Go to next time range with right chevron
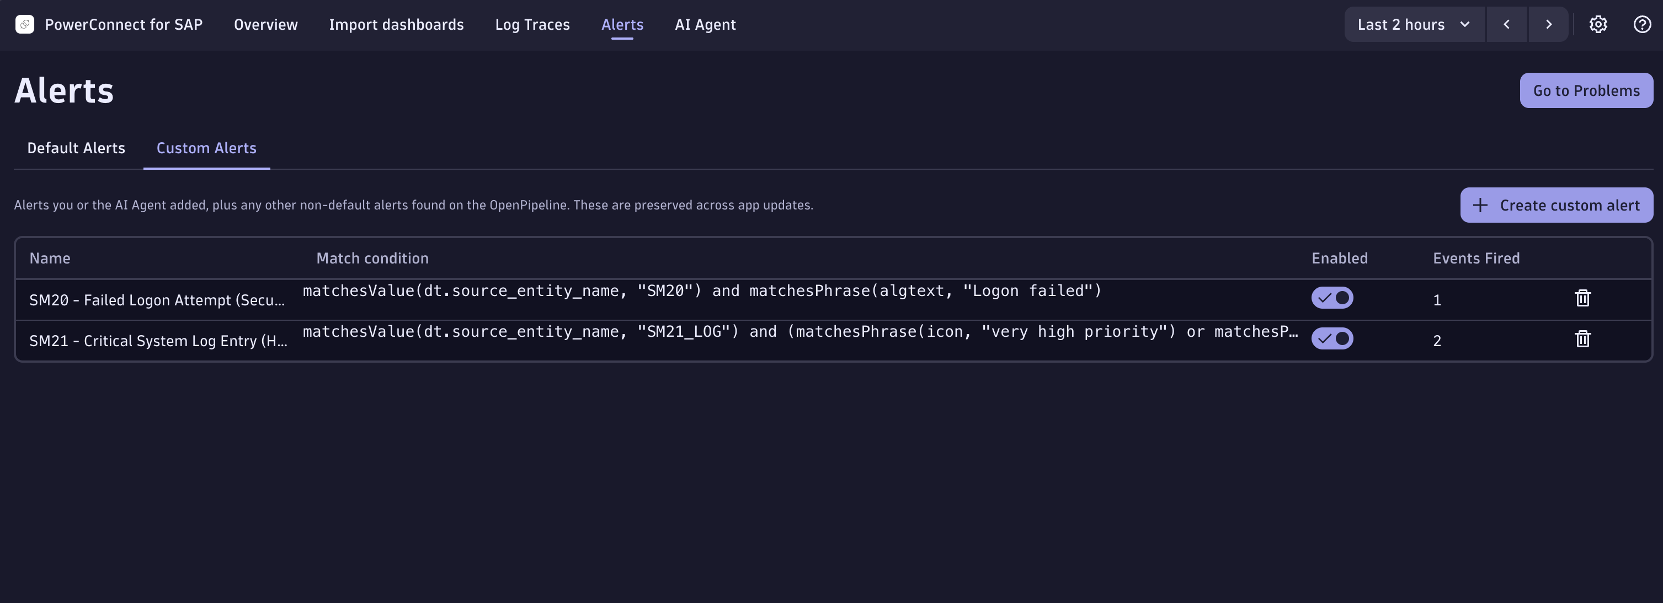This screenshot has width=1663, height=603. click(x=1548, y=24)
